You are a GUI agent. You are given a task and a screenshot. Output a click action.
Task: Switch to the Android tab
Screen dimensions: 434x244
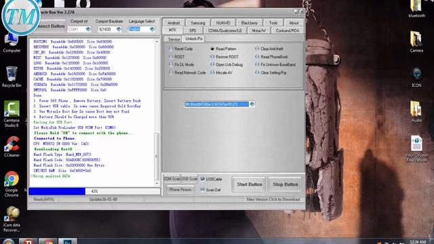(174, 22)
